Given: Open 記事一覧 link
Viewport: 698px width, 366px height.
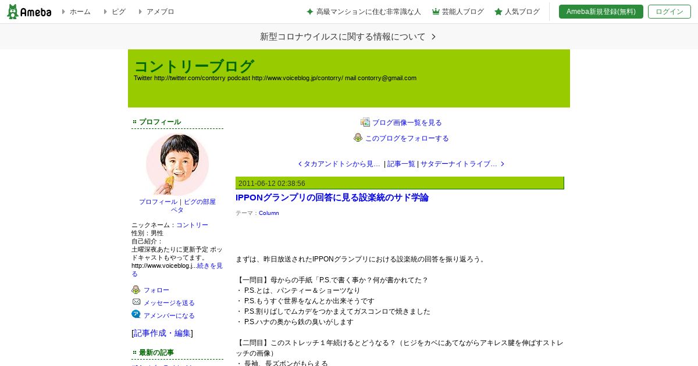Looking at the screenshot, I should [x=401, y=164].
